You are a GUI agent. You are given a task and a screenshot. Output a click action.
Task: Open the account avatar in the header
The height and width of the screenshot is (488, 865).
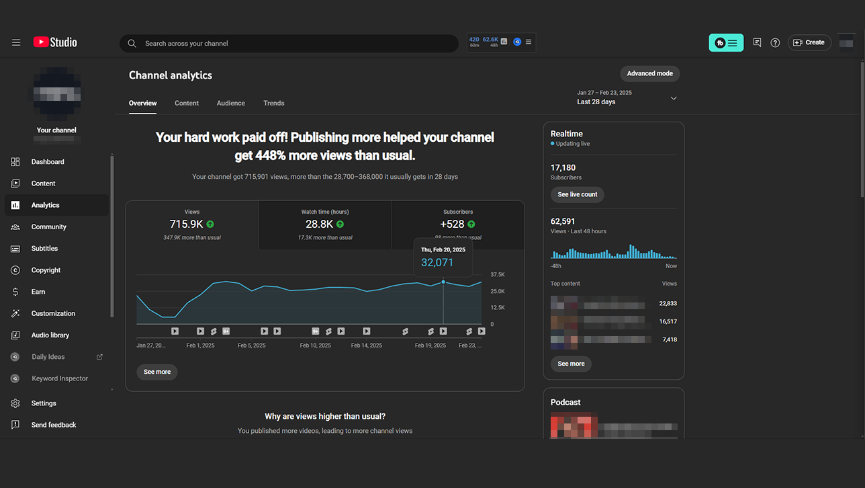click(846, 42)
